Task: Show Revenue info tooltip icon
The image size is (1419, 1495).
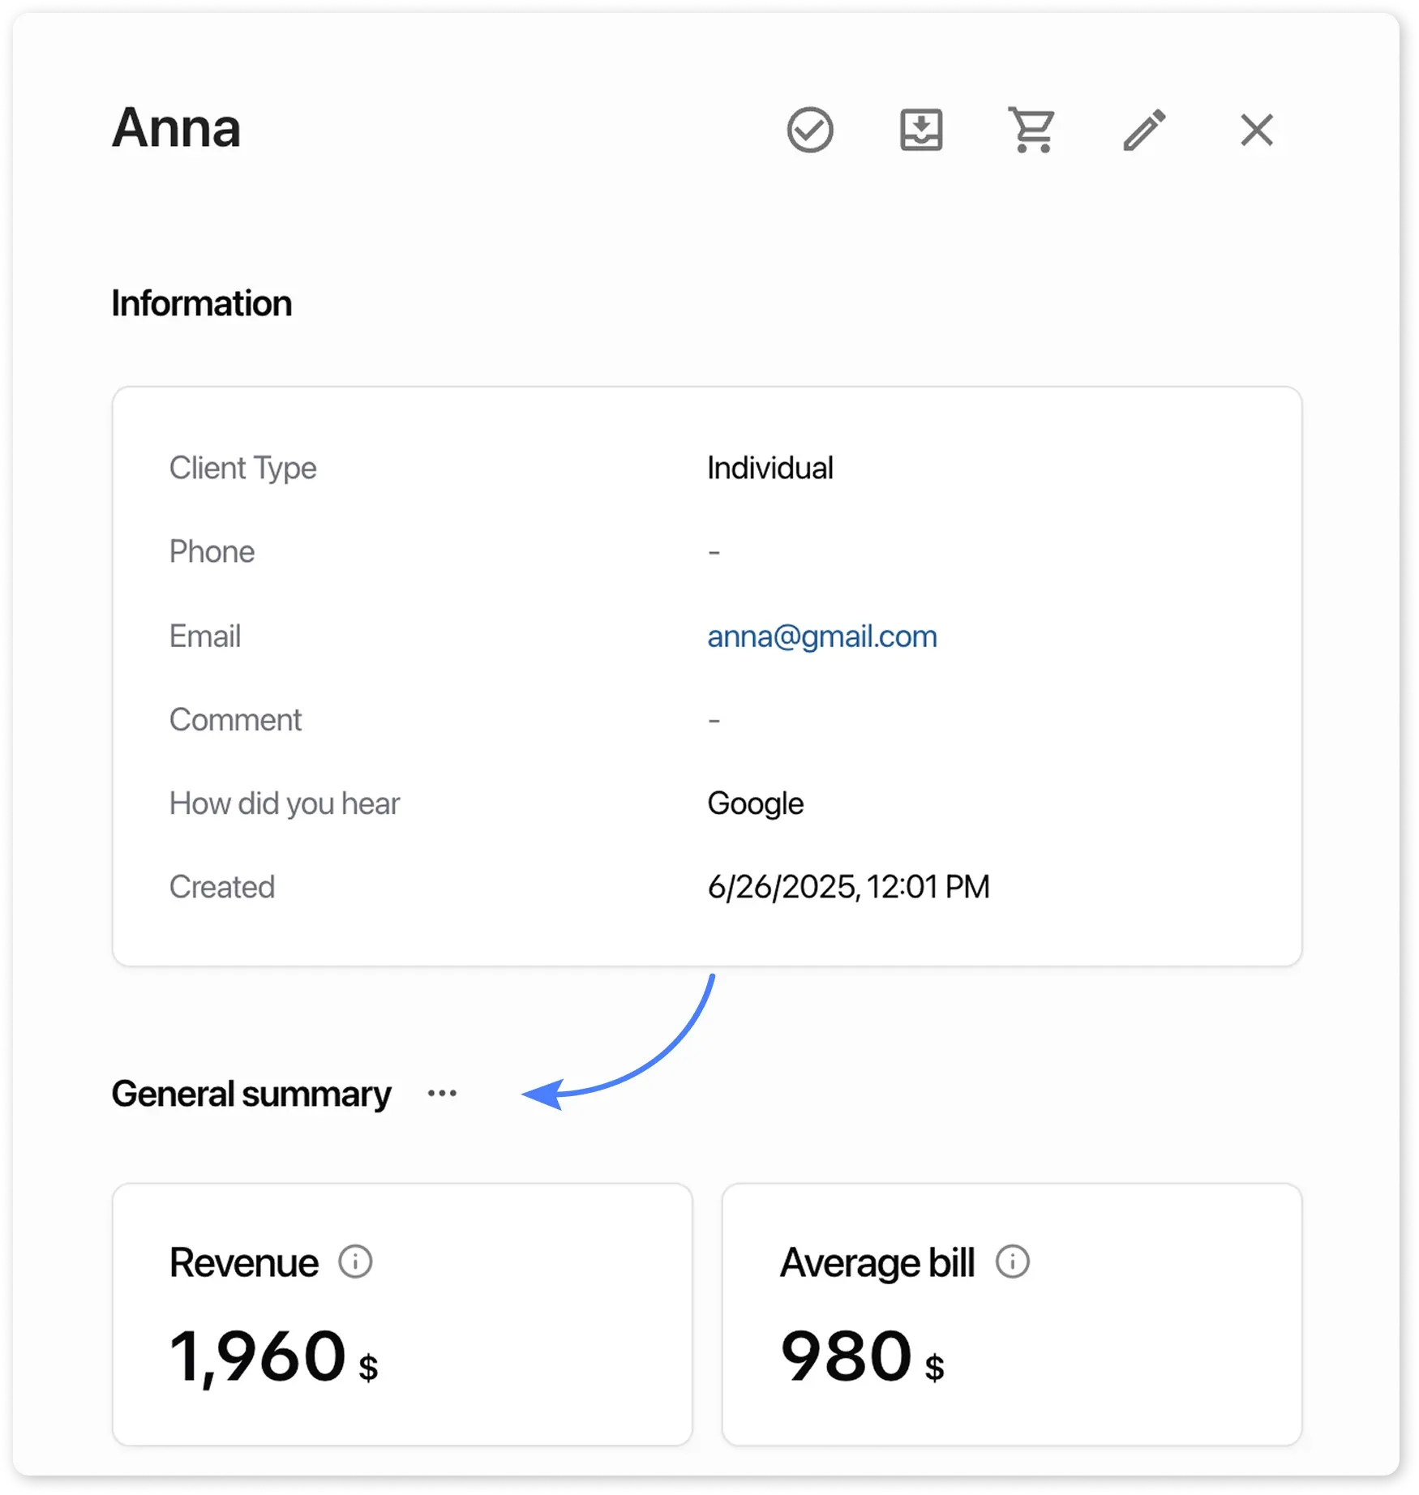Action: tap(355, 1262)
